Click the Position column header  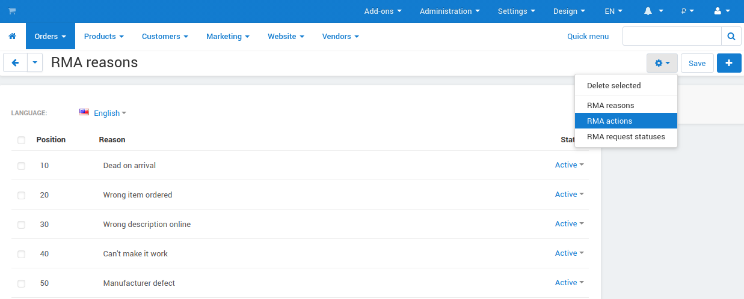click(51, 139)
